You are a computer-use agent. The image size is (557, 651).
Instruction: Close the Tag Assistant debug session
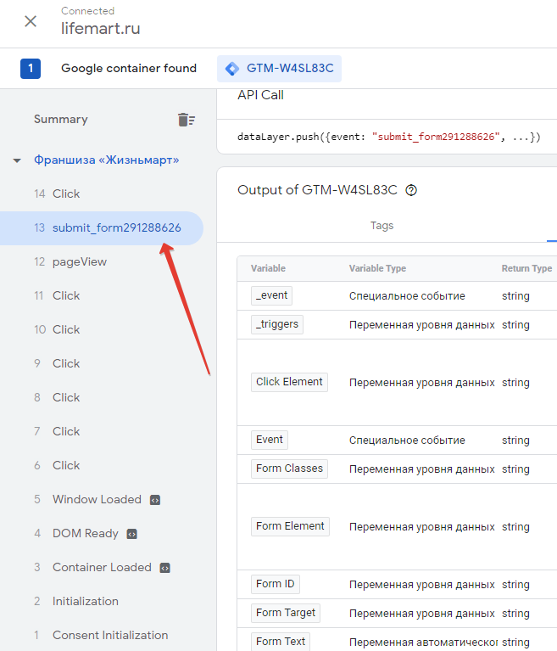click(31, 21)
